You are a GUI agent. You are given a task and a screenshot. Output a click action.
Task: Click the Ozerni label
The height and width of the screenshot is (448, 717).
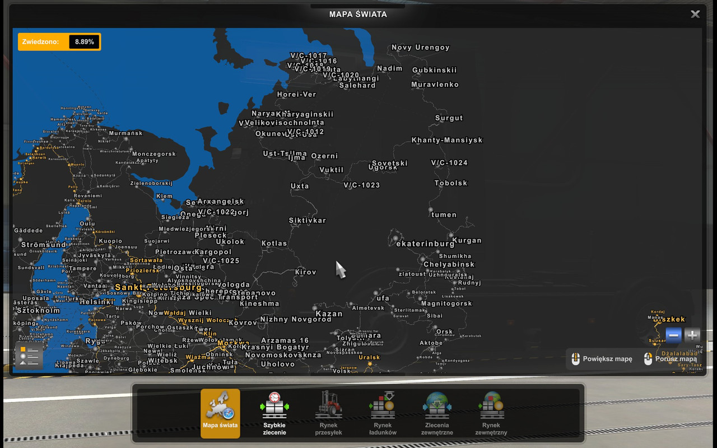[325, 156]
